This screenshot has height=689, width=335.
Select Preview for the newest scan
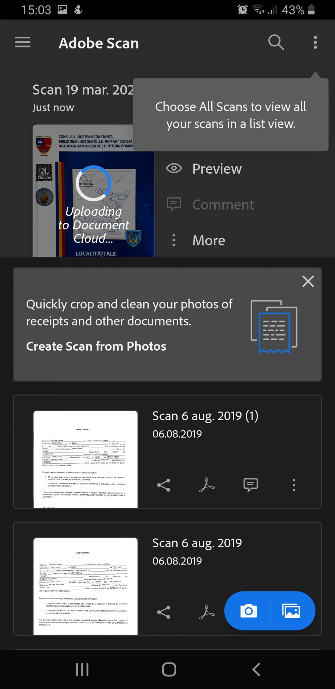(x=217, y=169)
